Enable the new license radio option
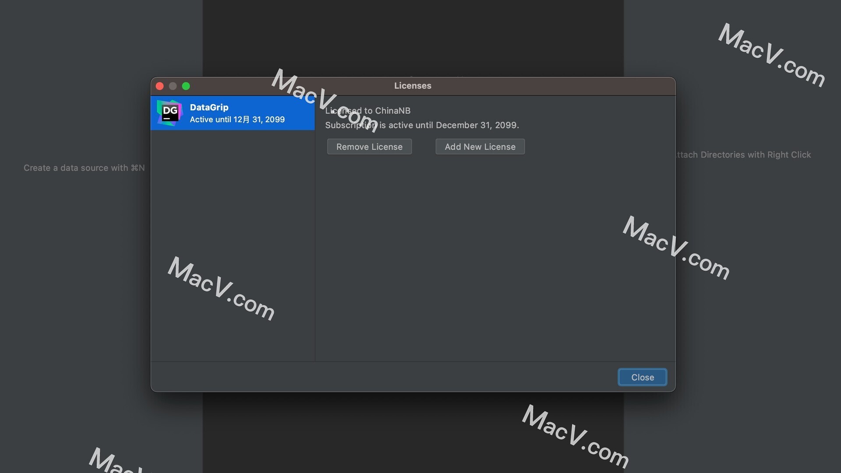The width and height of the screenshot is (841, 473). 480,146
